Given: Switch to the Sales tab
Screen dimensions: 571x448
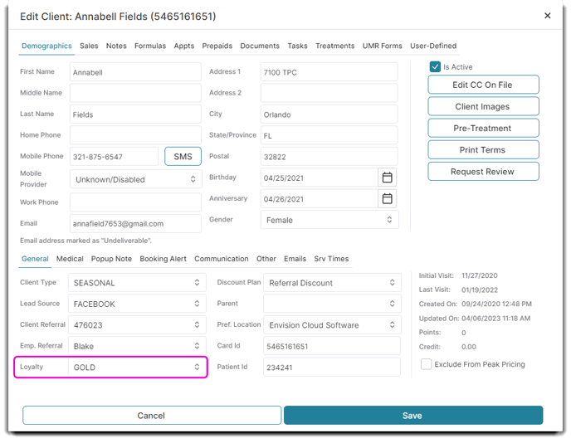Looking at the screenshot, I should coord(89,46).
